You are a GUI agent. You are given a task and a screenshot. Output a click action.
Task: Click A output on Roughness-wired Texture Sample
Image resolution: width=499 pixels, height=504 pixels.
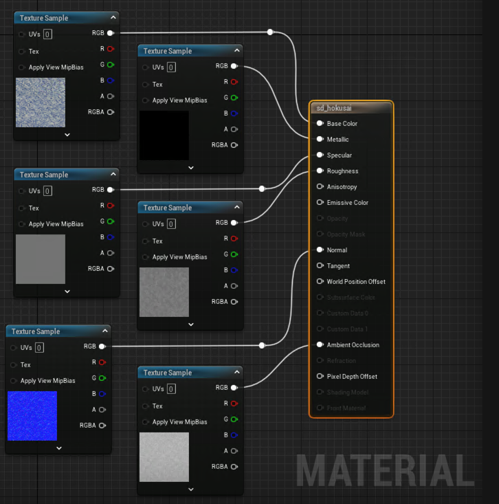234,286
